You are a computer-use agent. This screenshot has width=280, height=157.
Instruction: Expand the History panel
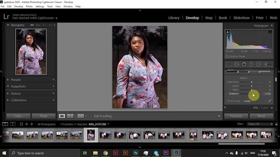click(x=8, y=93)
